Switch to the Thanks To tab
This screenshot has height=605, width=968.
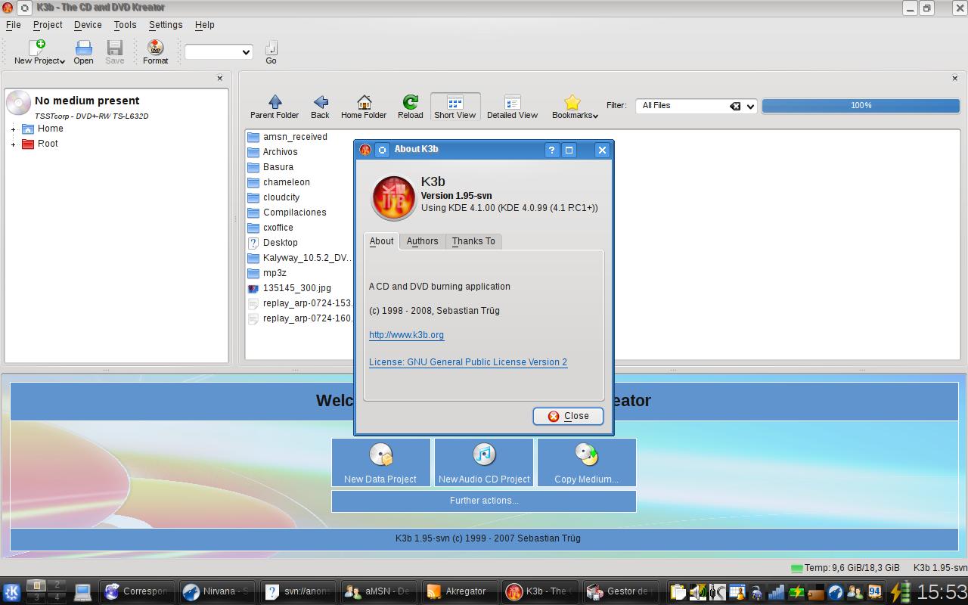point(473,241)
